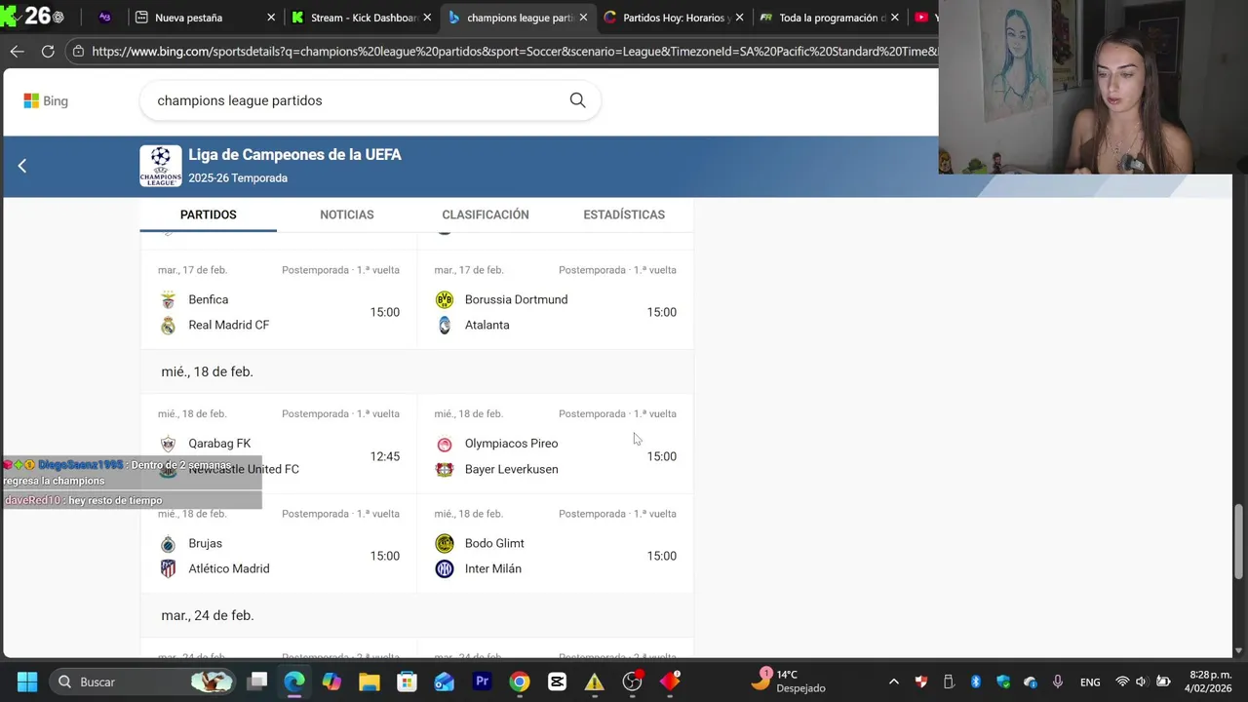This screenshot has width=1248, height=702.
Task: Reload the page with the refresh icon
Action: pos(48,52)
